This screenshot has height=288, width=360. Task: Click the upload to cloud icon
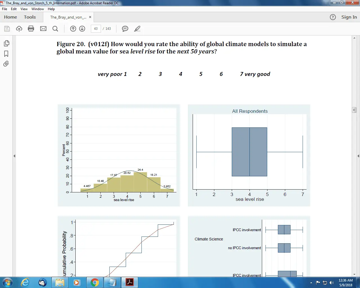tap(19, 29)
